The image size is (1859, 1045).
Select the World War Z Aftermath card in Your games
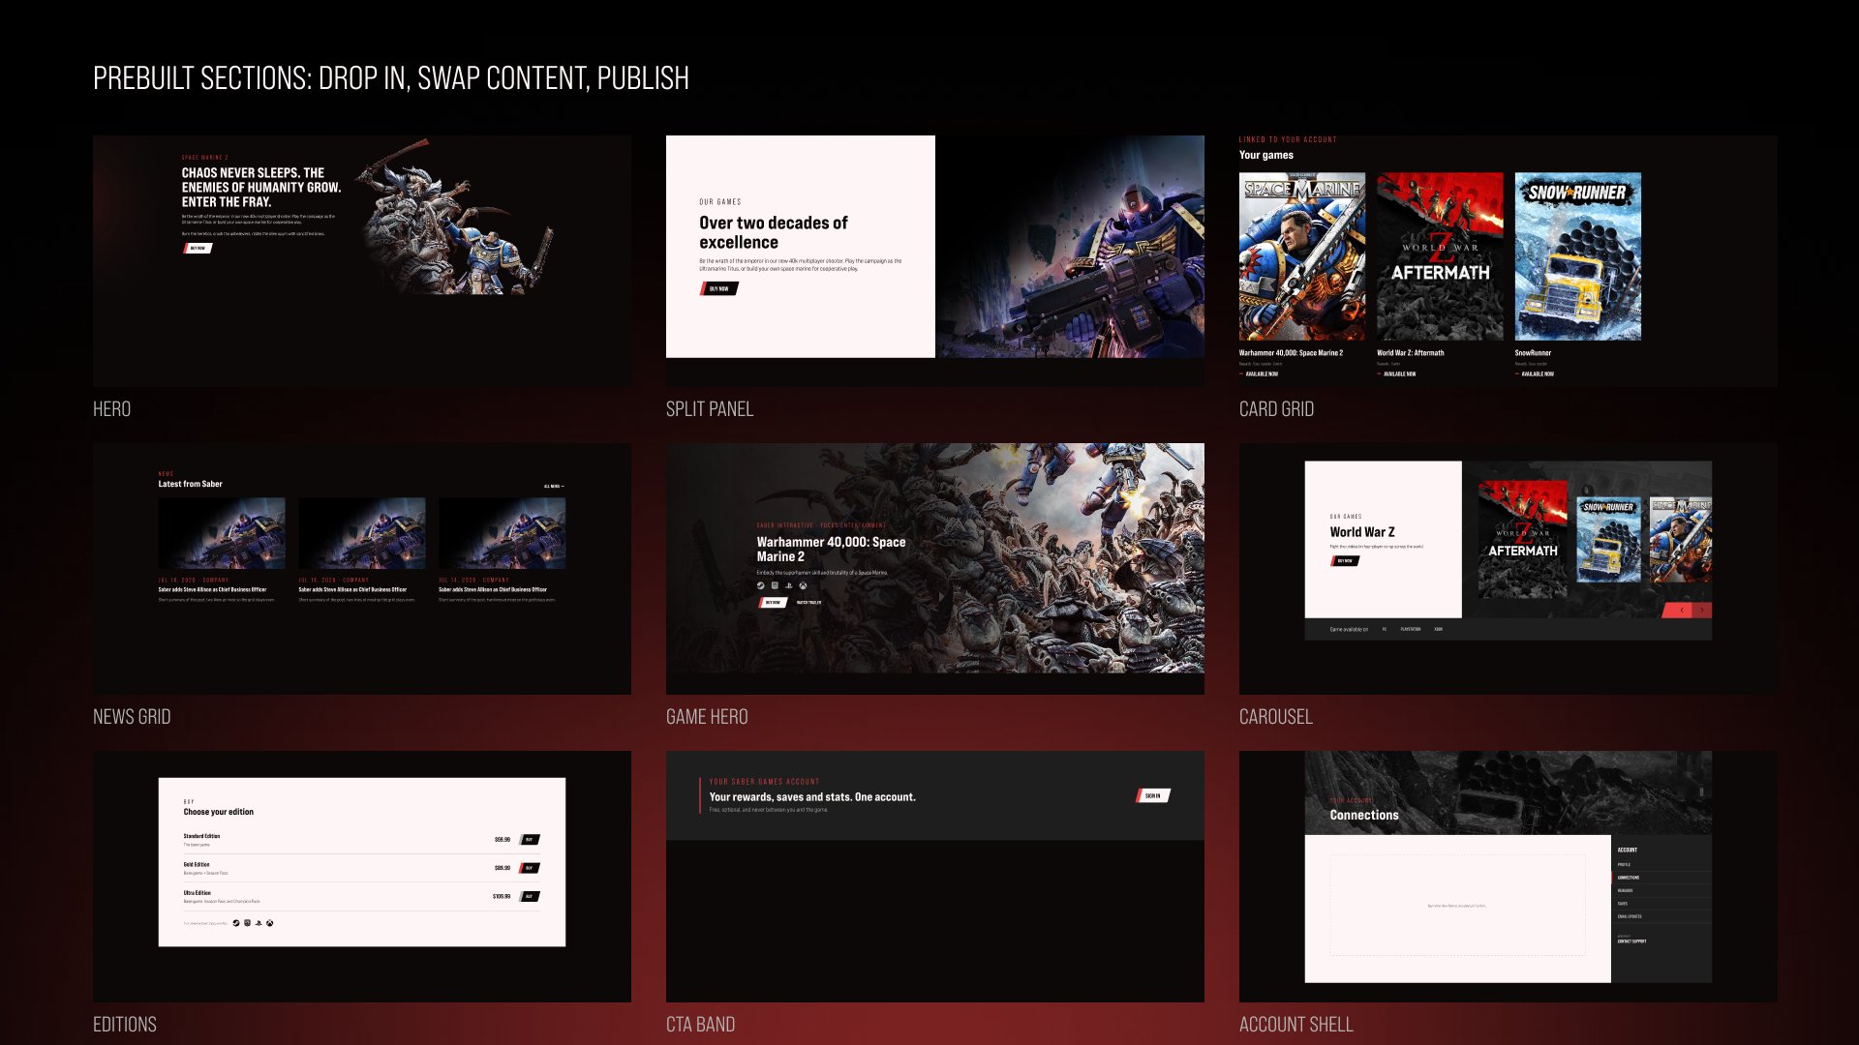1440,275
